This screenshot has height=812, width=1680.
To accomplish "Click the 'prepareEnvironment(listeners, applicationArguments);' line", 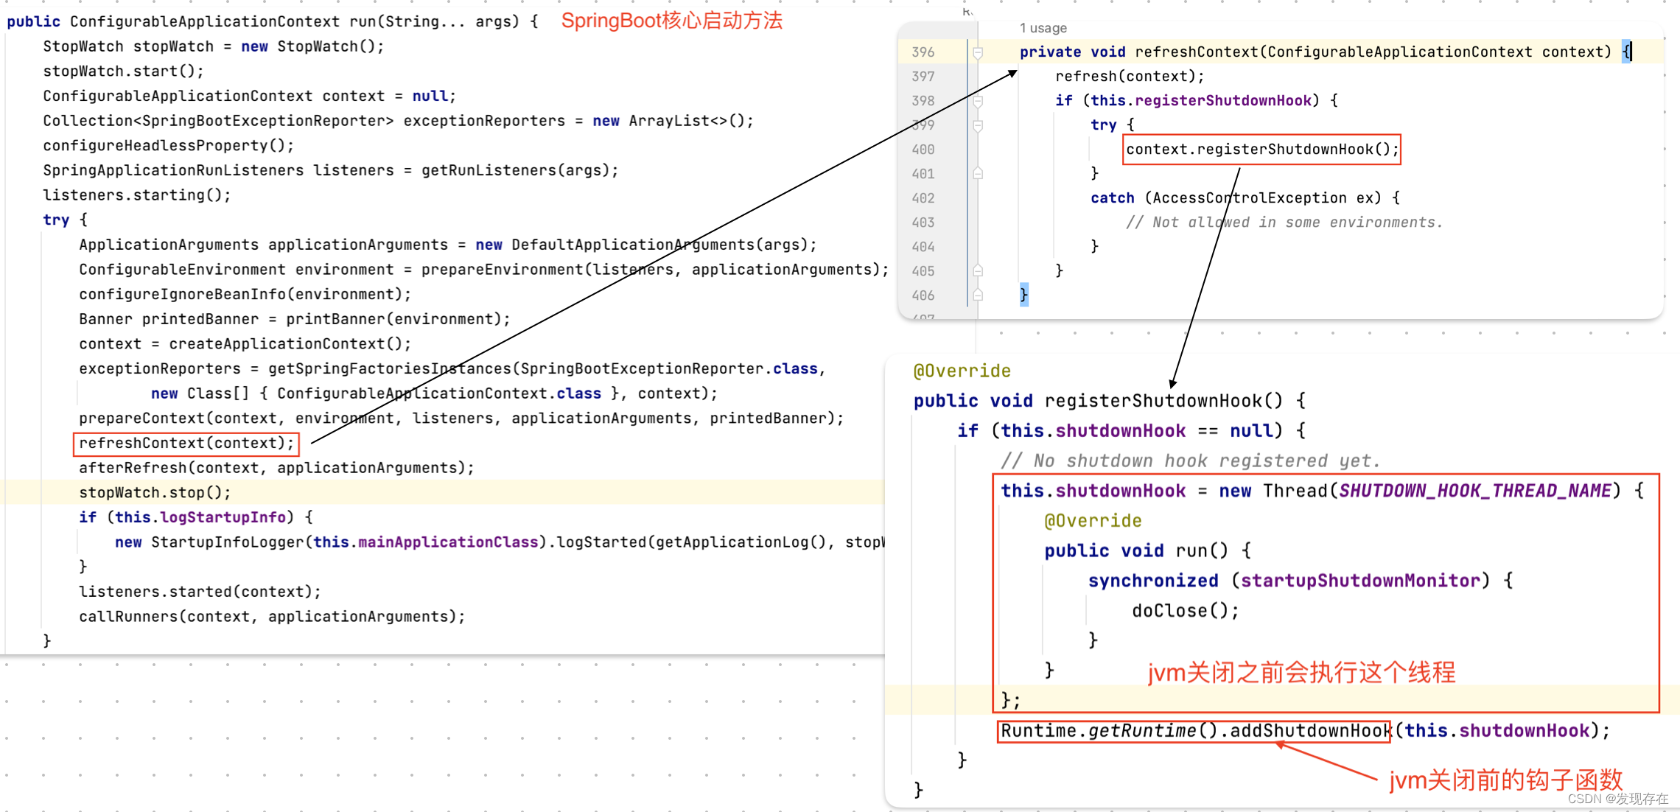I will point(483,270).
